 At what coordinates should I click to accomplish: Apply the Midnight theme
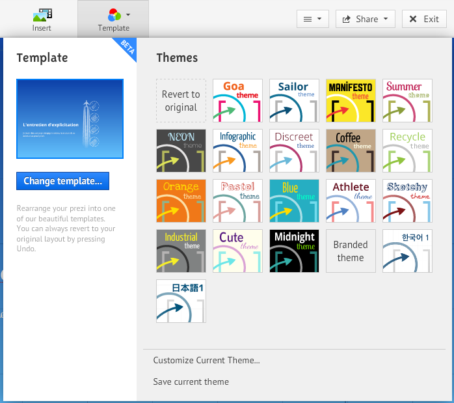click(294, 251)
